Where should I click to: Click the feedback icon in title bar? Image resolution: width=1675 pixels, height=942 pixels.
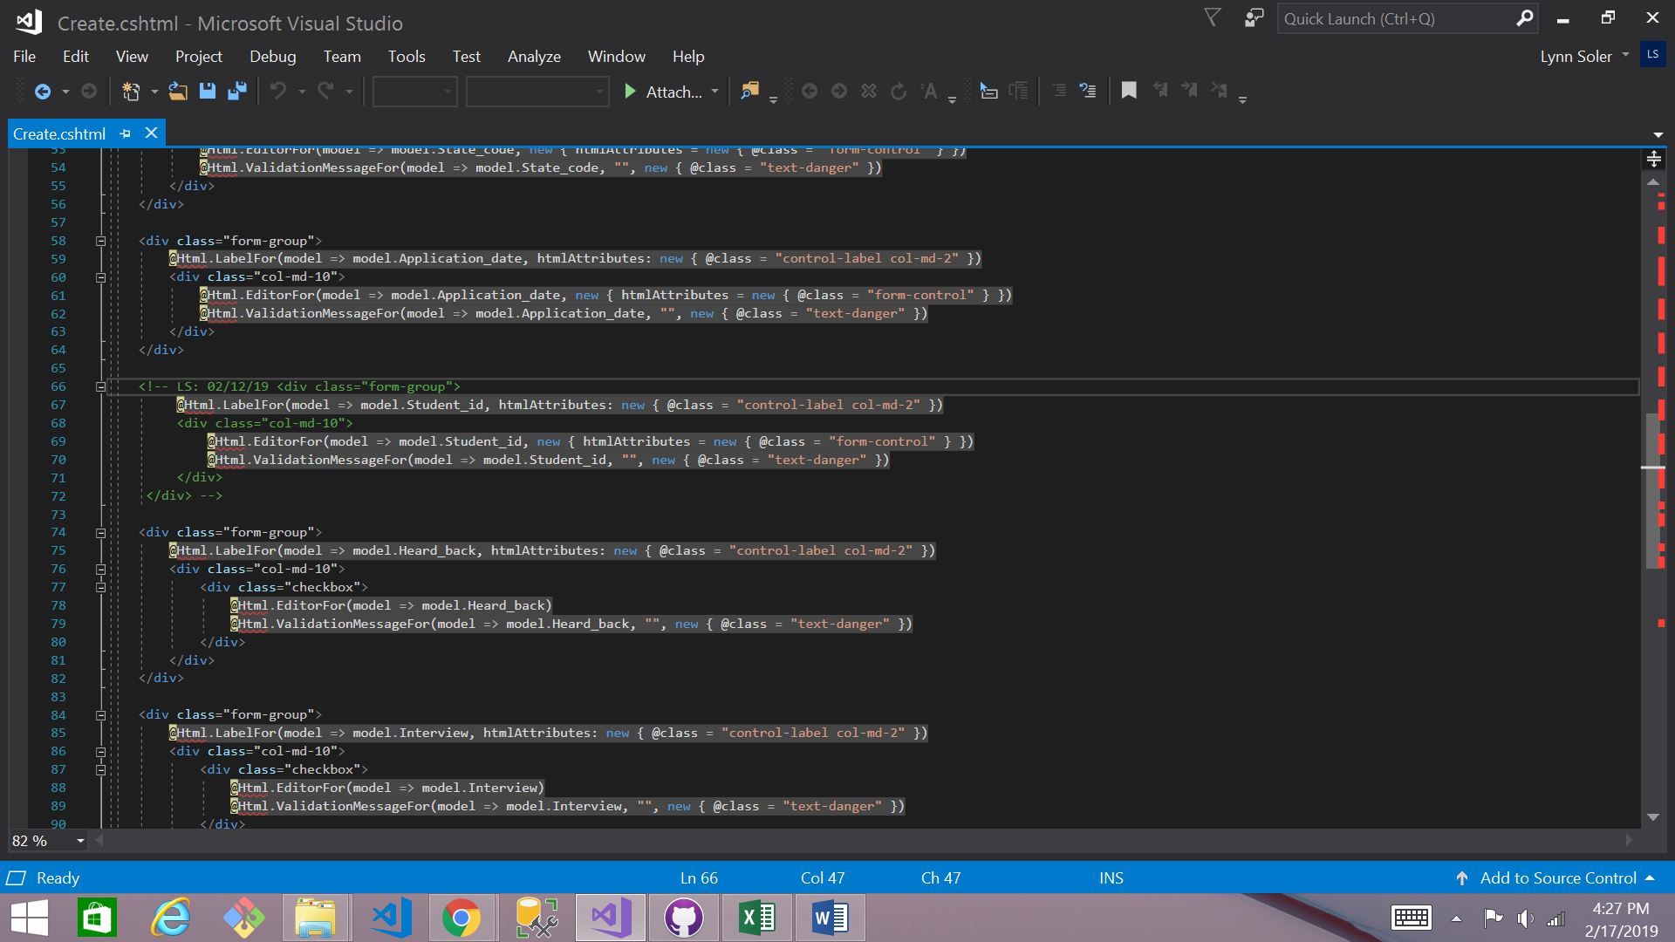[x=1254, y=18]
